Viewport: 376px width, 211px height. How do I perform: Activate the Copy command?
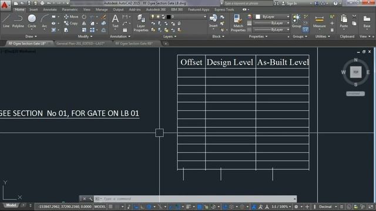tap(71, 23)
